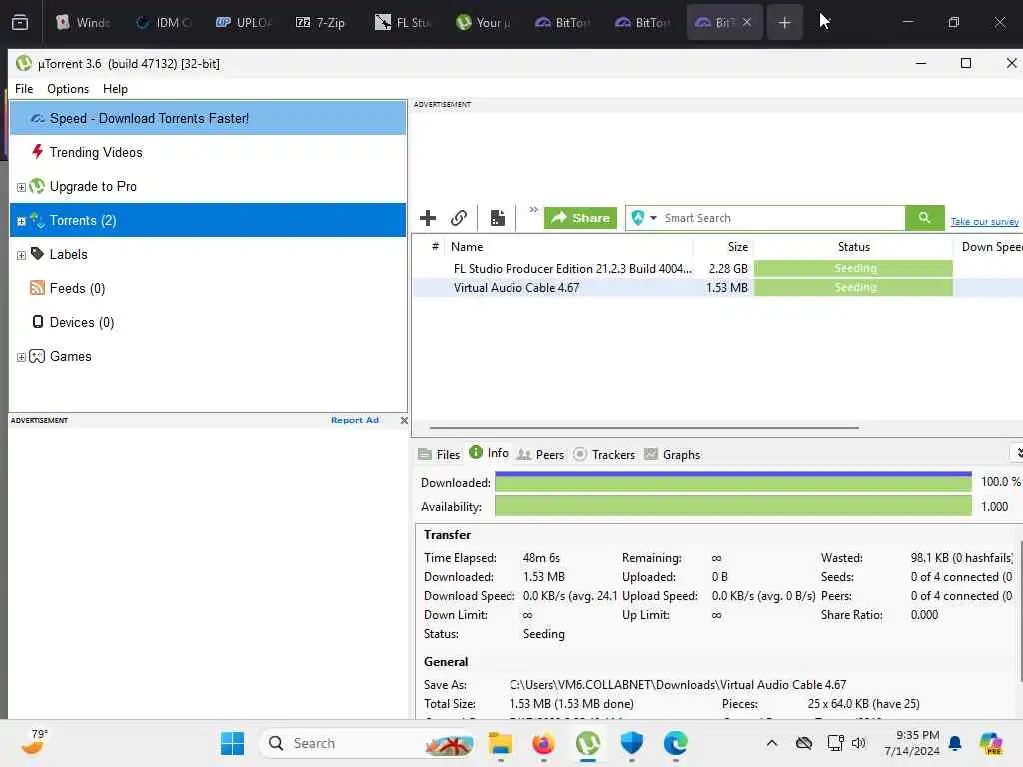
Task: Select FL Studio Producer Edition torrent row
Action: 717,268
